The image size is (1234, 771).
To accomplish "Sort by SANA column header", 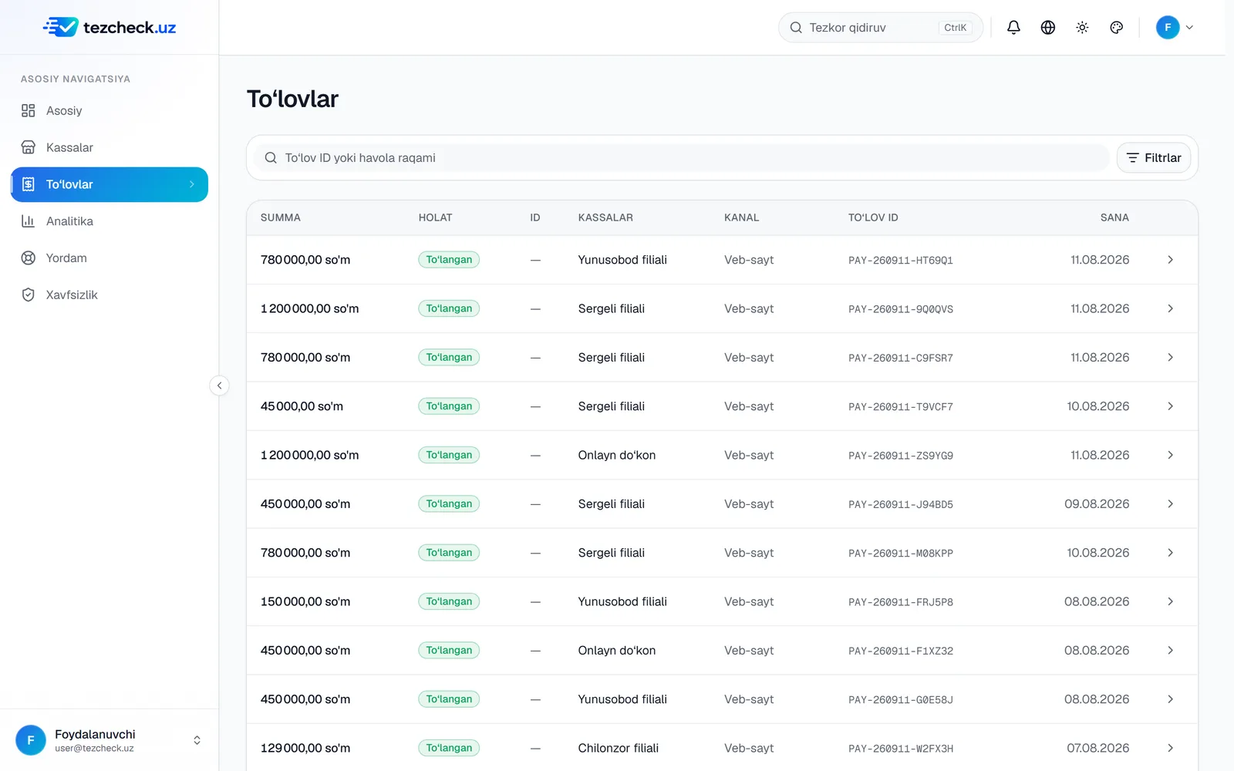I will [1114, 218].
